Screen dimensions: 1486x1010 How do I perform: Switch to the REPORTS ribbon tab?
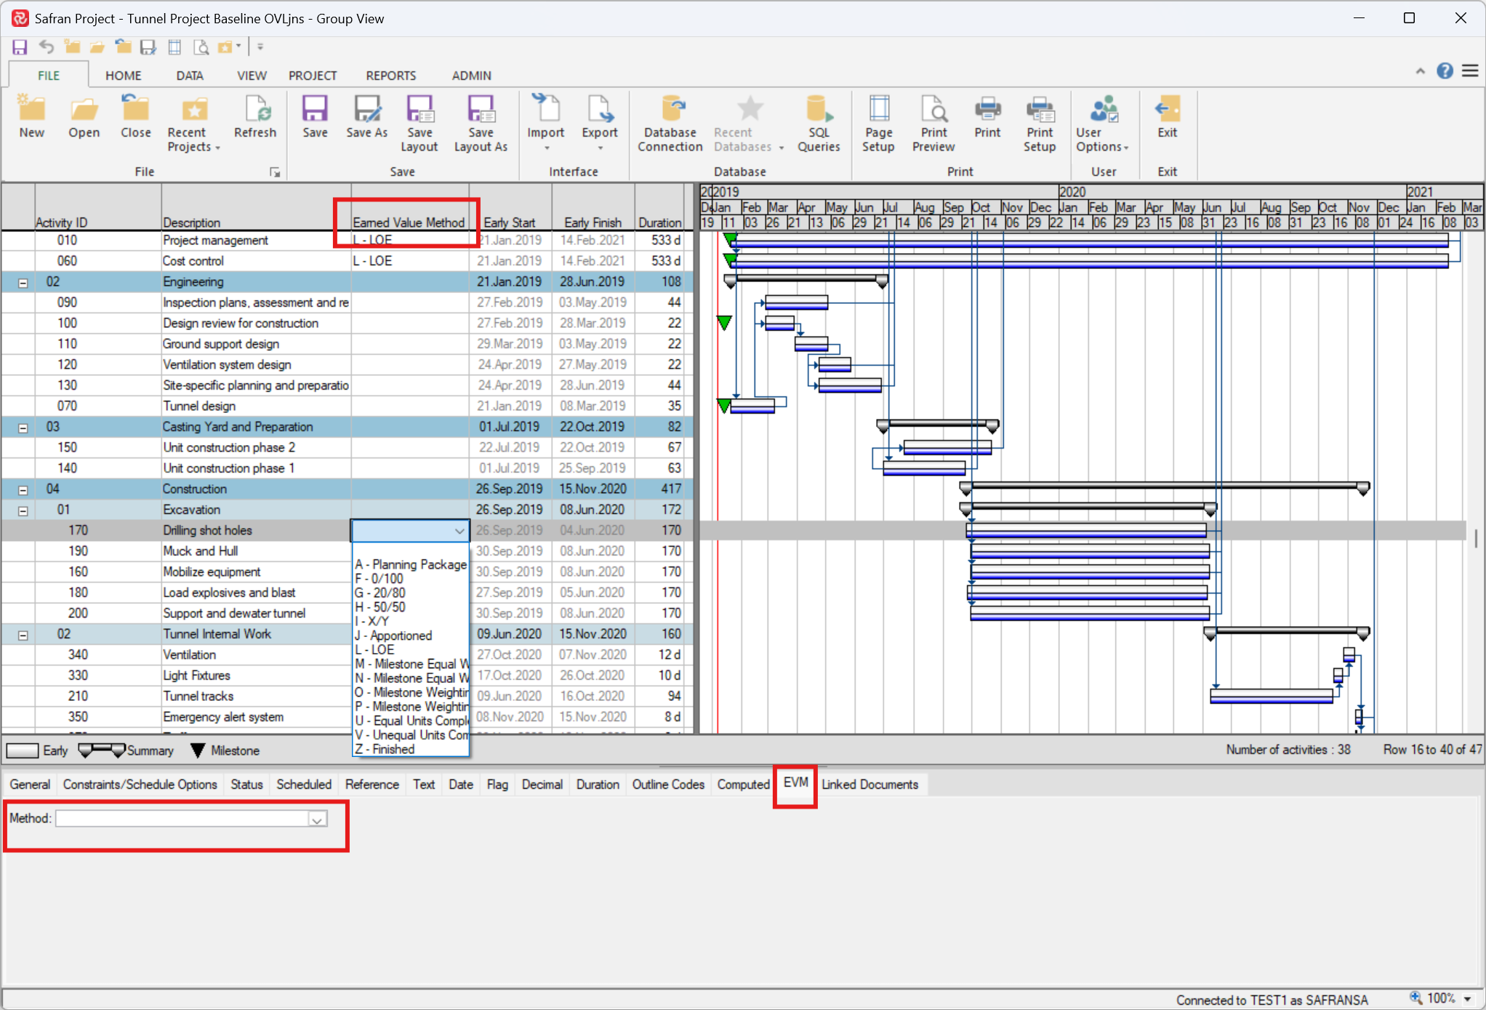tap(391, 76)
